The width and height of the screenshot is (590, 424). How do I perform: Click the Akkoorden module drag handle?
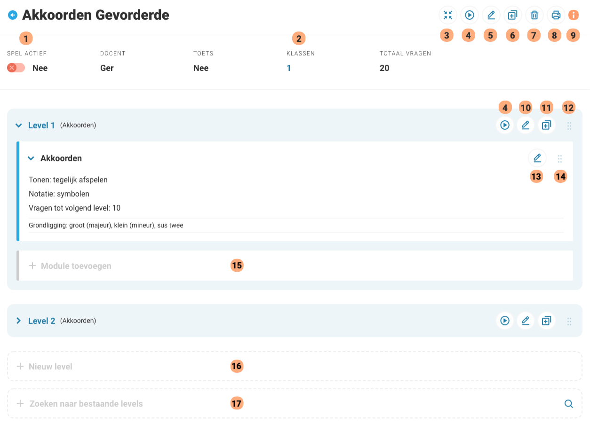click(560, 159)
